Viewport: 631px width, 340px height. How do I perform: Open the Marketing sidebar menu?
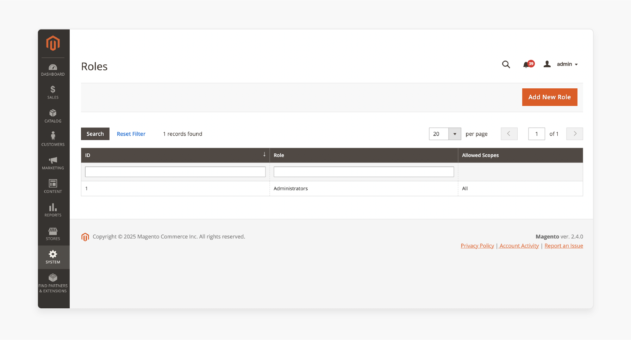click(x=53, y=163)
